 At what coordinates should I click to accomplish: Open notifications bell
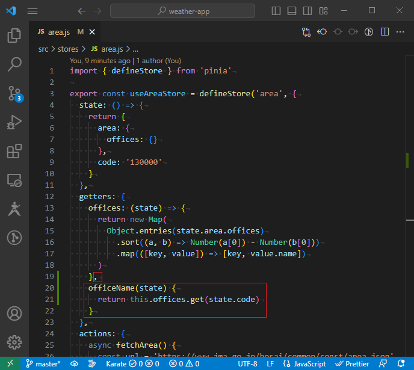[x=401, y=363]
